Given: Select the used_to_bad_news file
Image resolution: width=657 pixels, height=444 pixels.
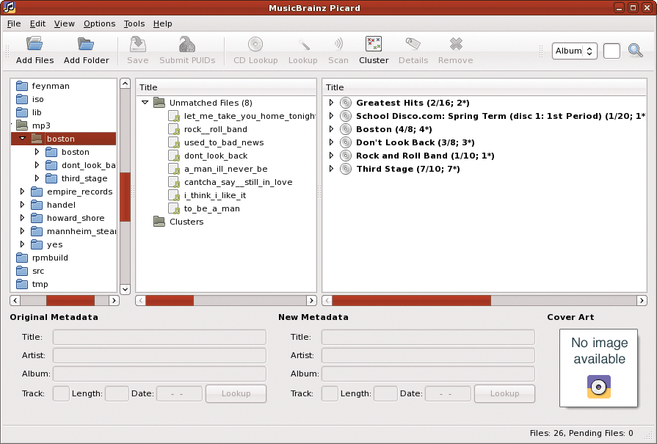Looking at the screenshot, I should [x=224, y=142].
